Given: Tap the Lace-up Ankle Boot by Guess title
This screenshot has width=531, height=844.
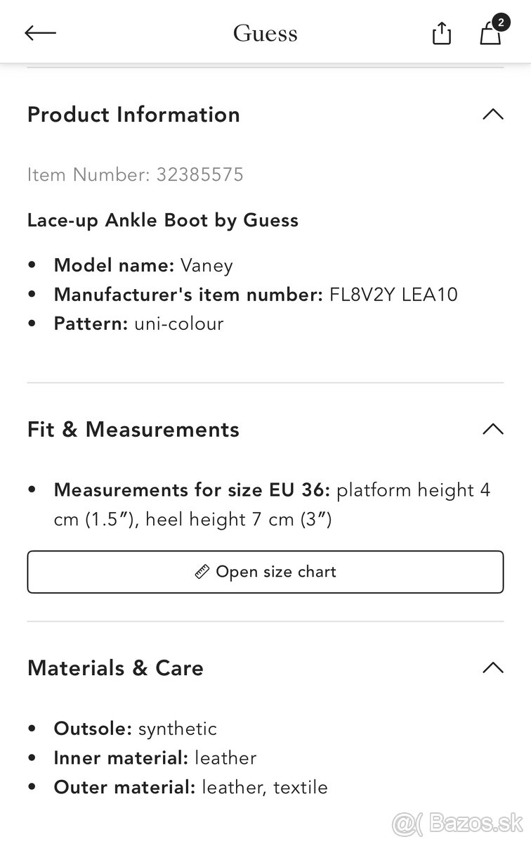Looking at the screenshot, I should [163, 220].
